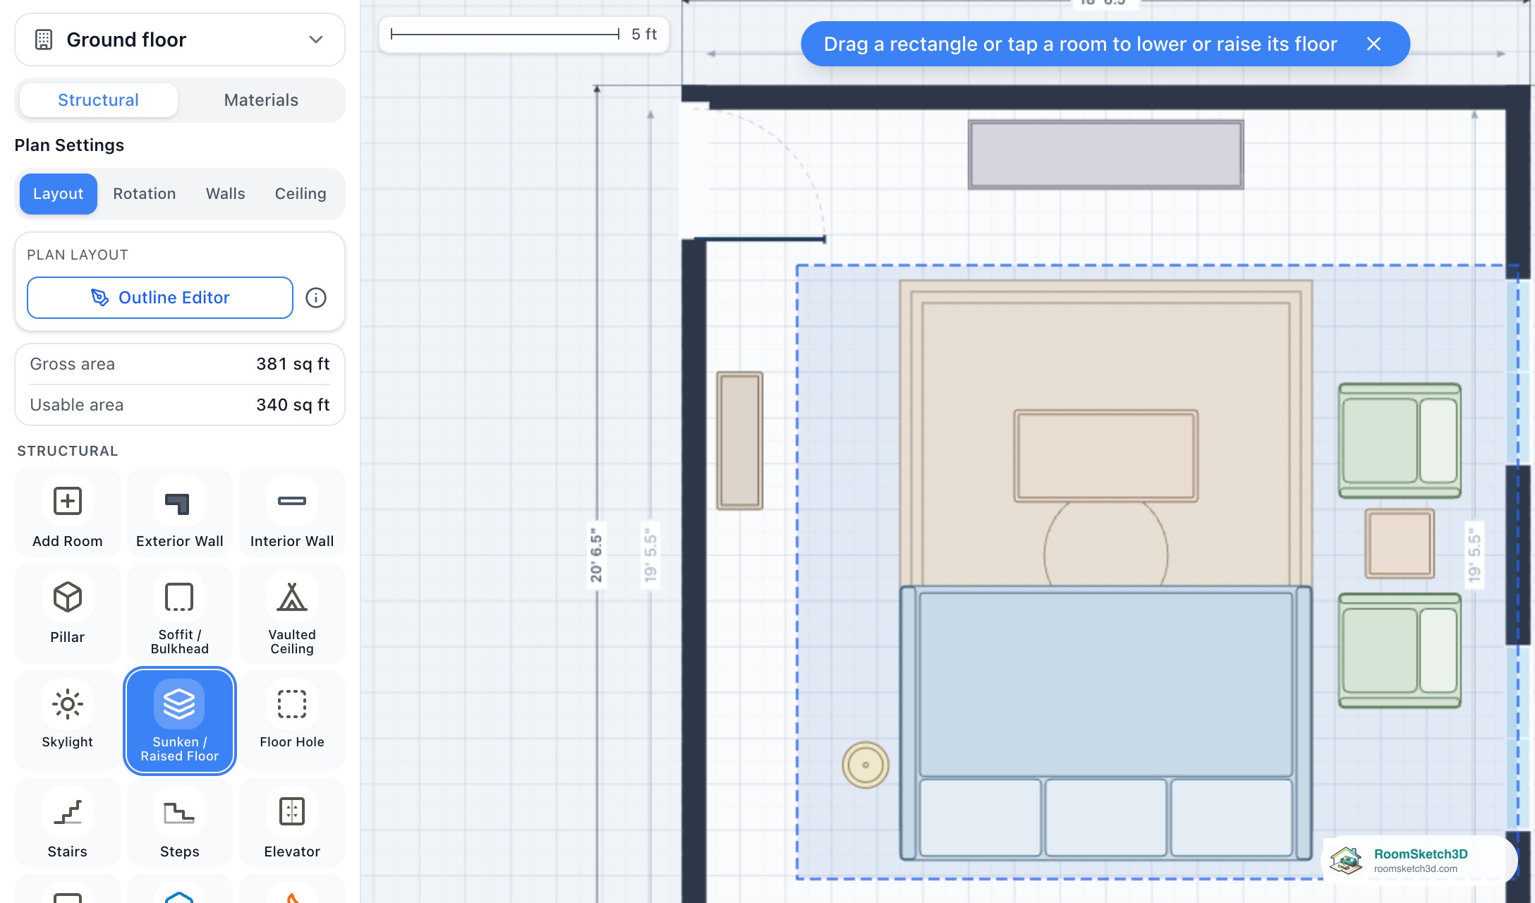This screenshot has height=903, width=1535.
Task: Deselect the Sunken / Raised Floor tool
Action: tap(179, 720)
